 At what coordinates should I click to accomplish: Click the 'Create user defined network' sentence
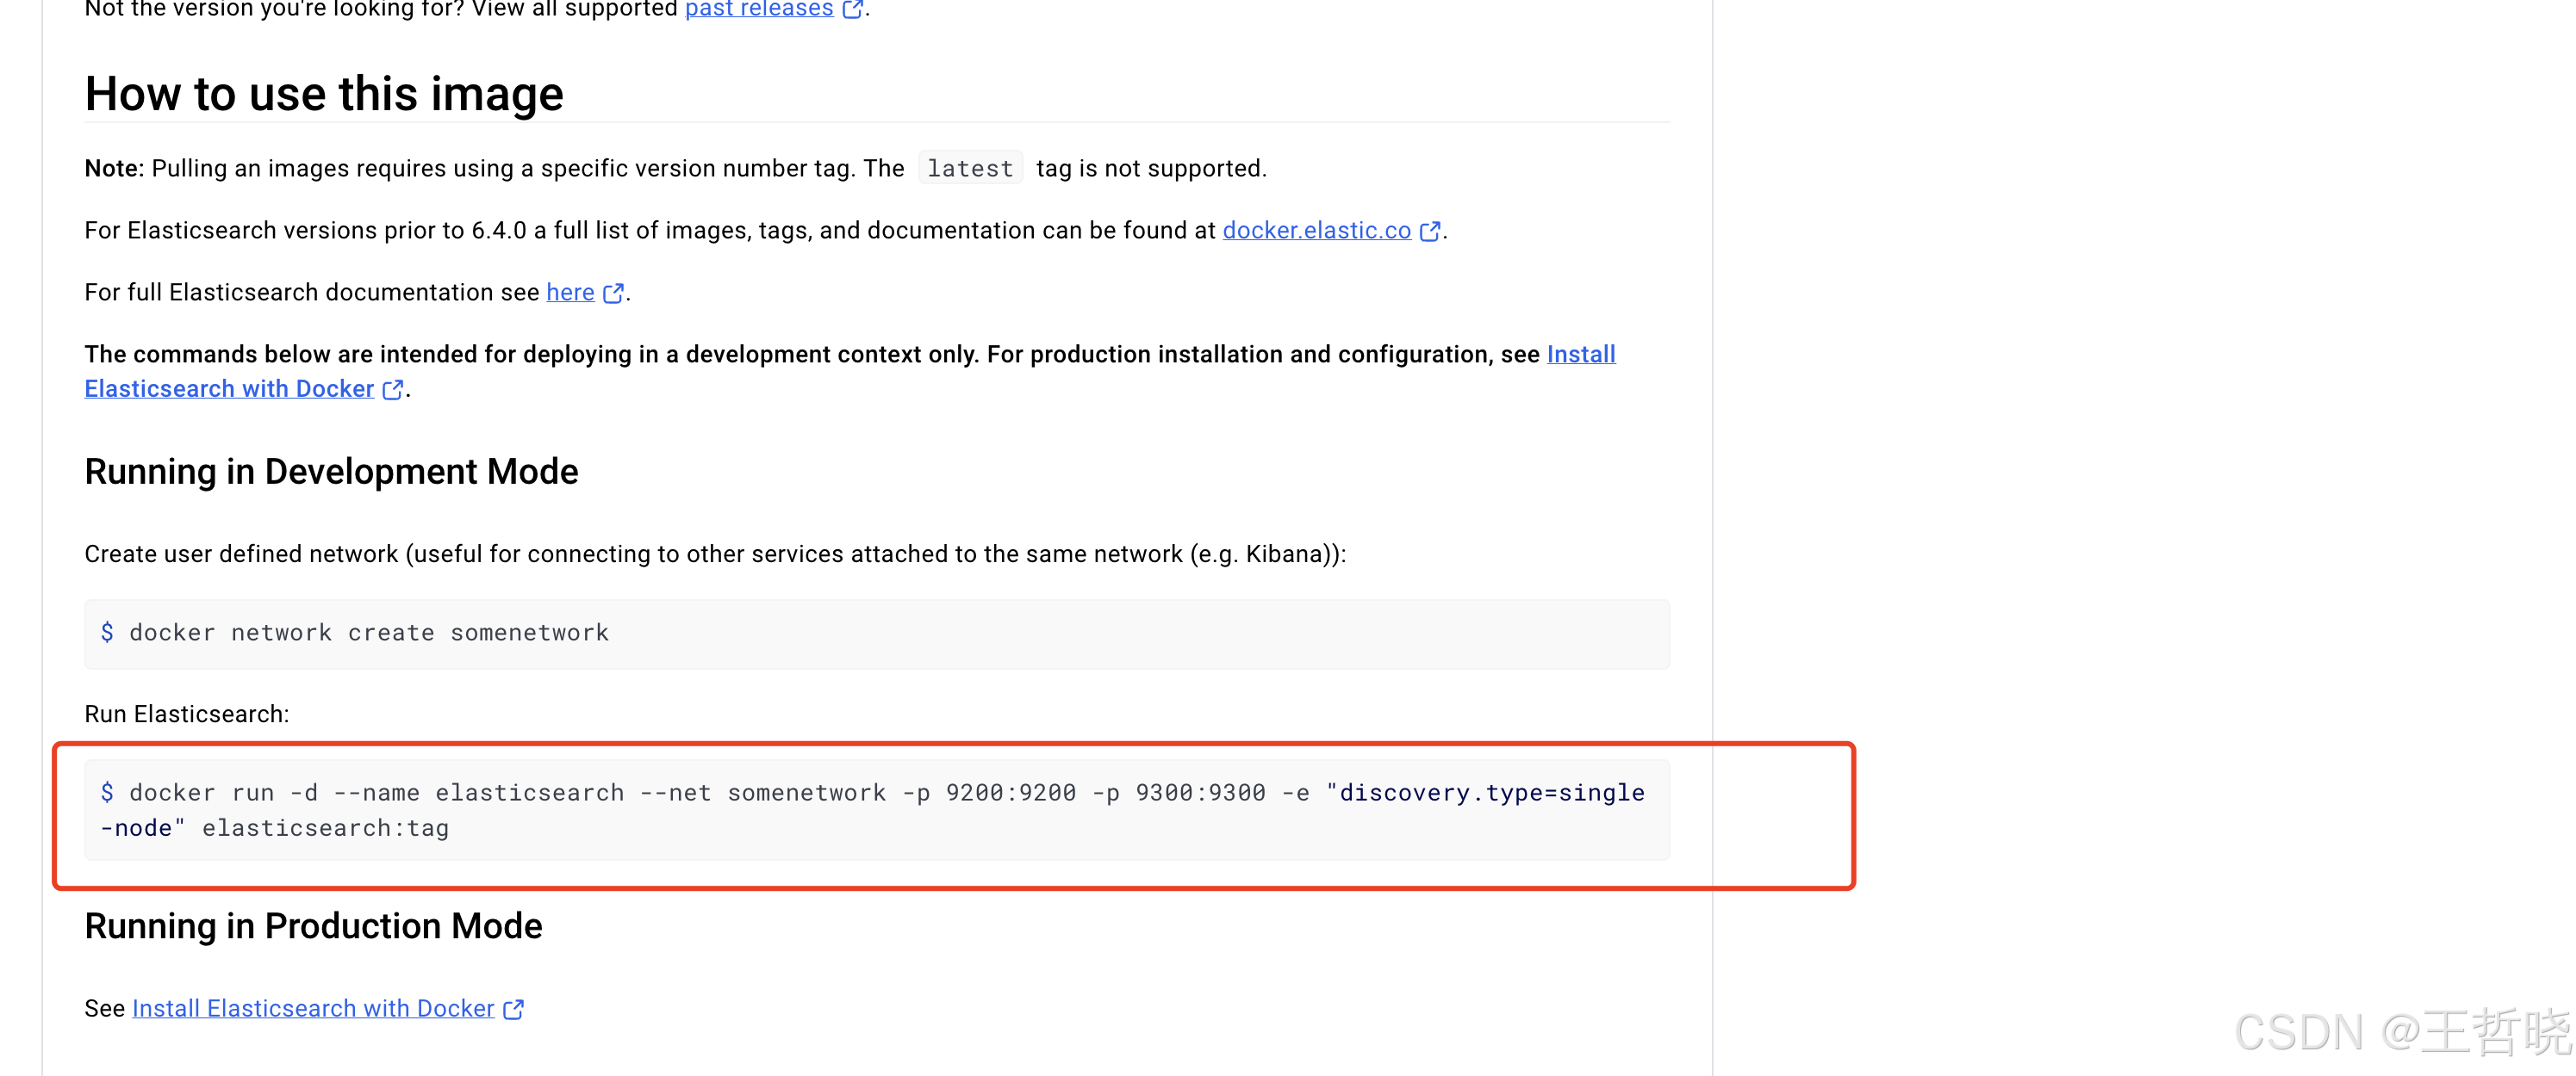click(x=715, y=554)
